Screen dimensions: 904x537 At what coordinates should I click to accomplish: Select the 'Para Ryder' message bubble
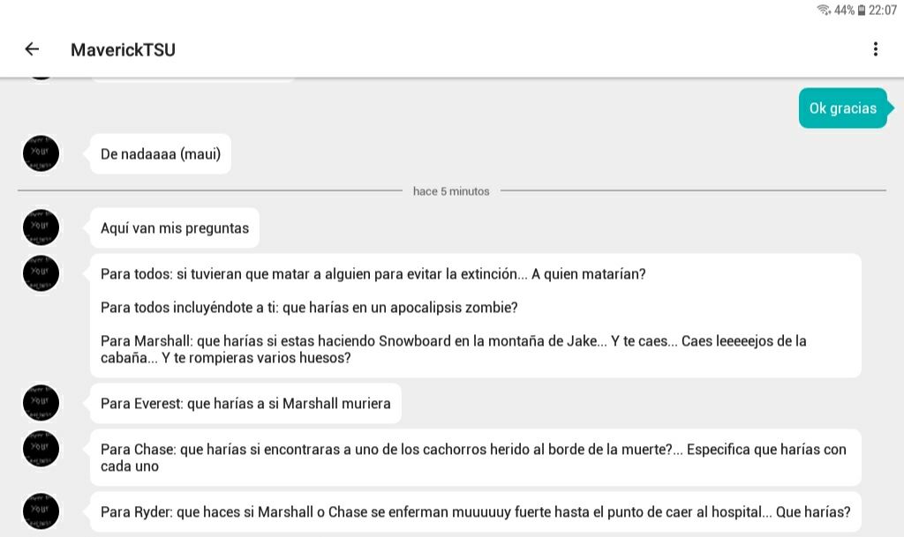pos(476,511)
